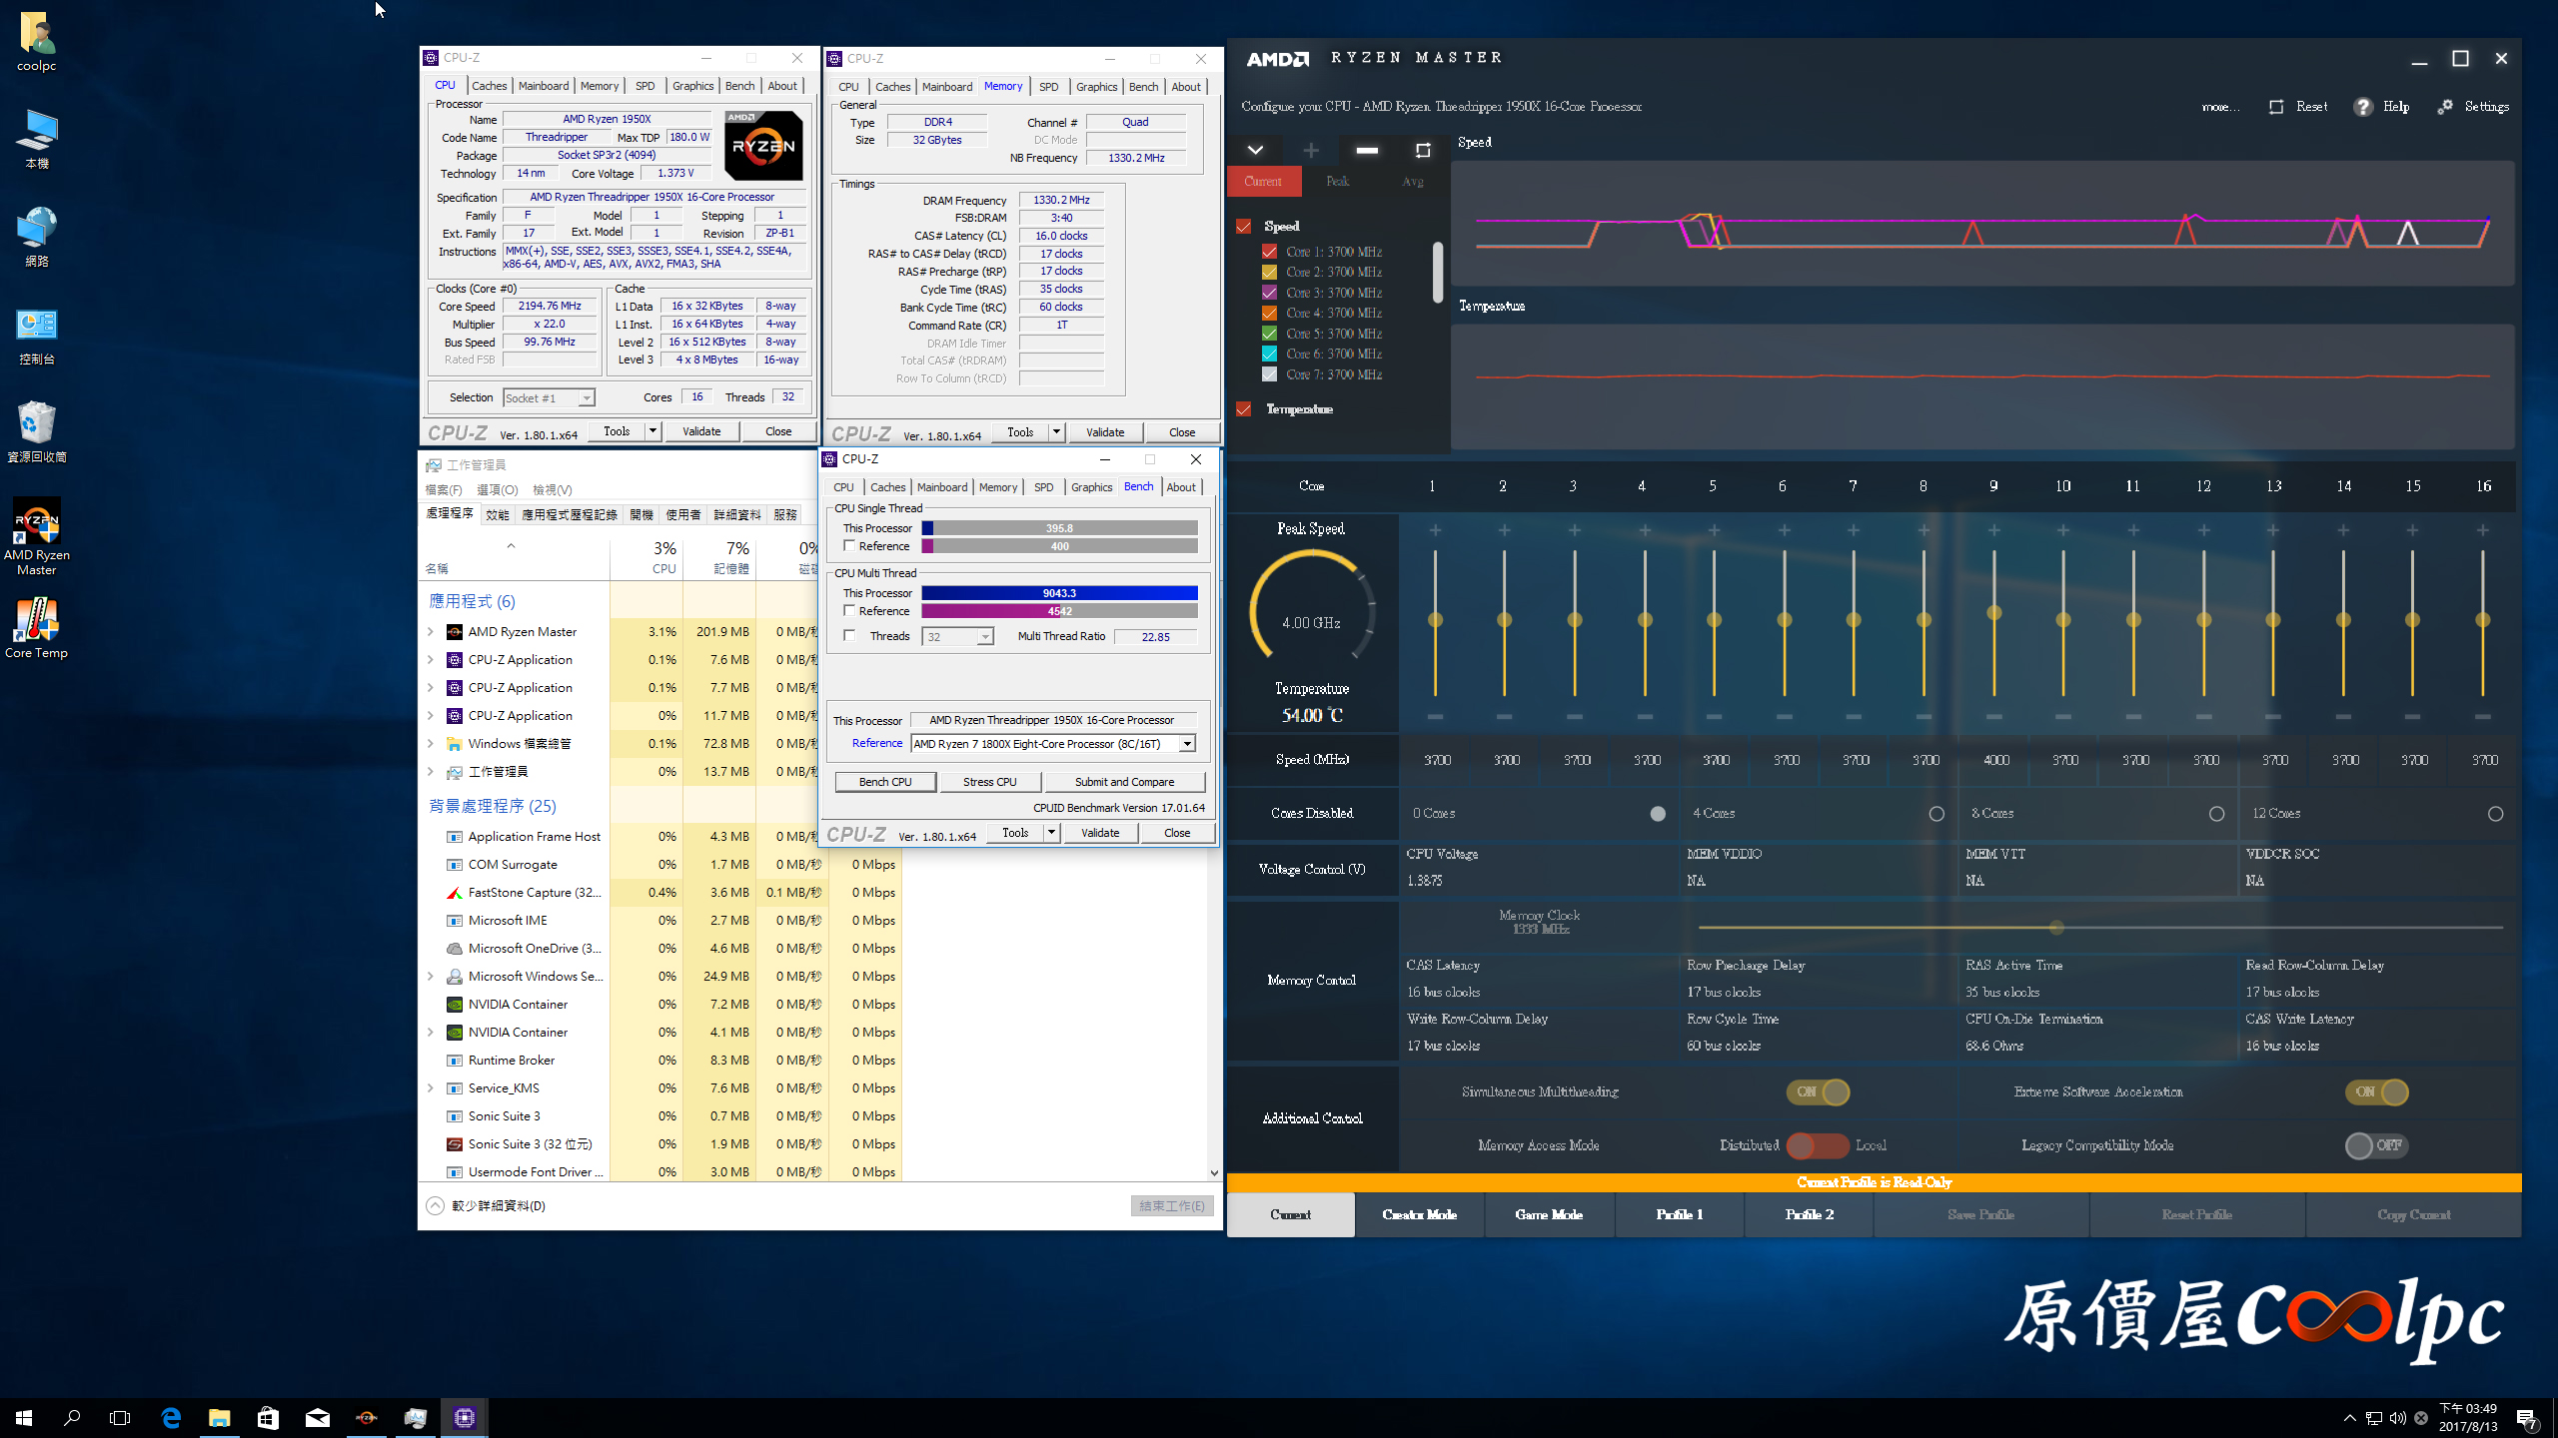Viewport: 2558px width, 1438px height.
Task: Increase Core 1 speed with plus icon
Action: click(1435, 530)
